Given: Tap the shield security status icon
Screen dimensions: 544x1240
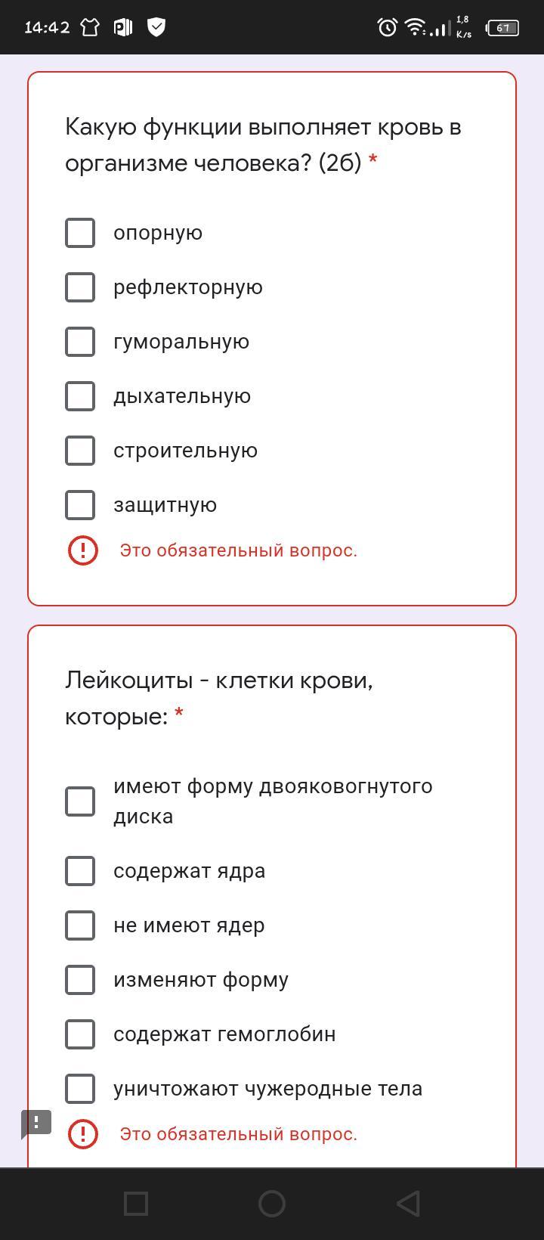Looking at the screenshot, I should 156,28.
